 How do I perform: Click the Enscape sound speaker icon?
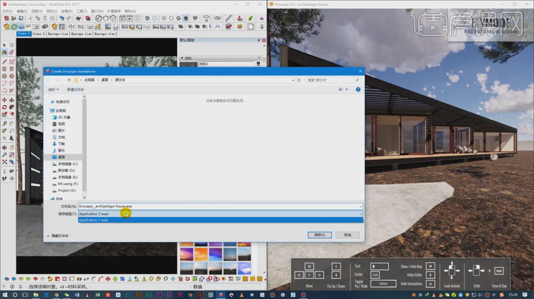[x=71, y=26]
